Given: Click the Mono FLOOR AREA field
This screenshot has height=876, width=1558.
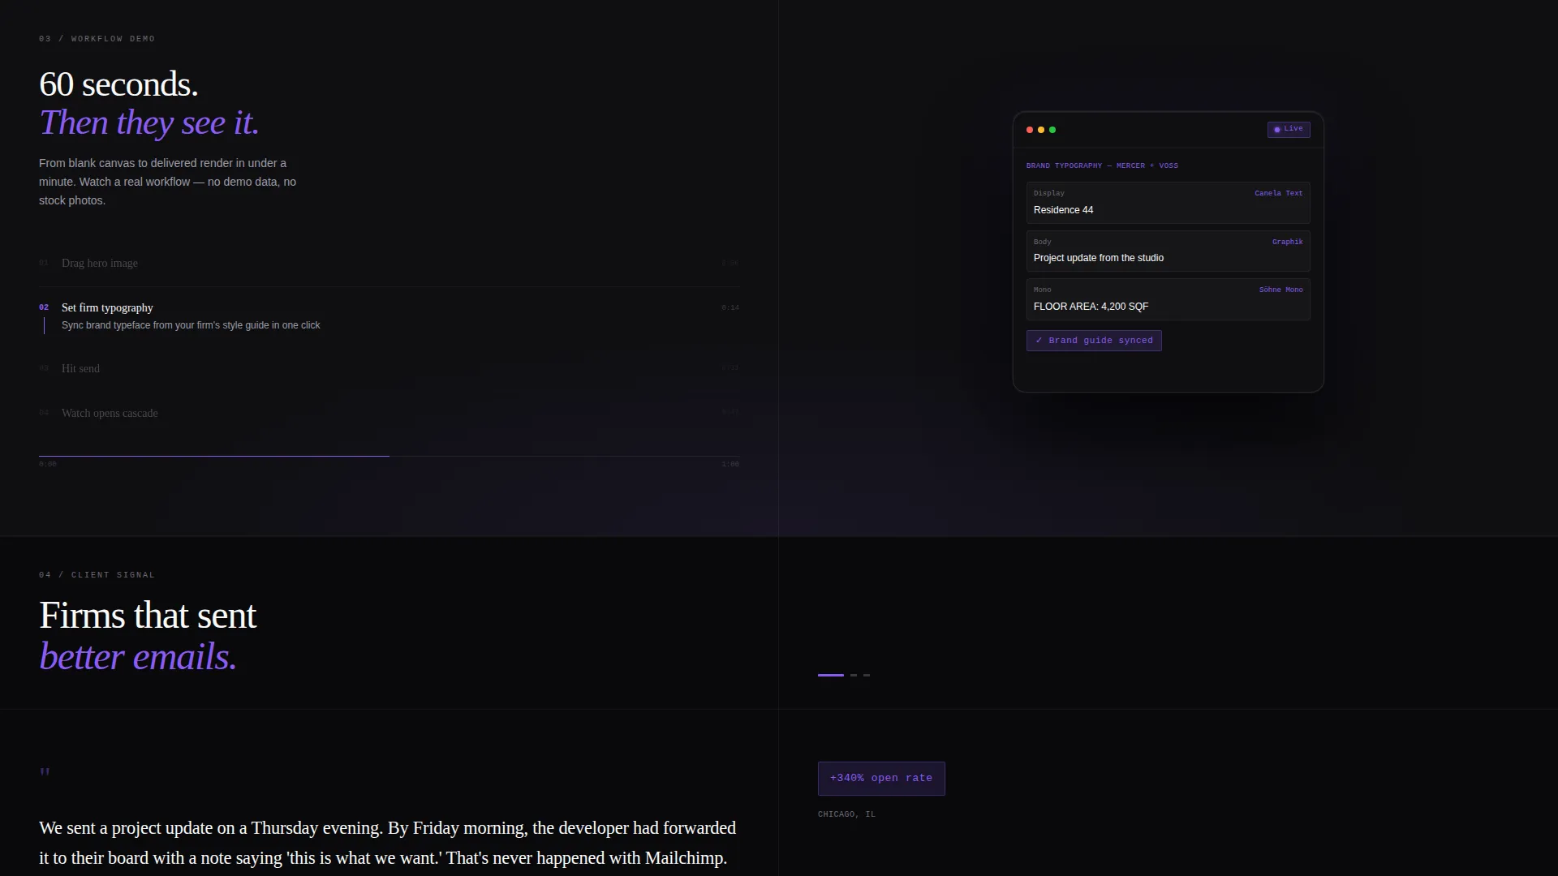Looking at the screenshot, I should (x=1168, y=299).
